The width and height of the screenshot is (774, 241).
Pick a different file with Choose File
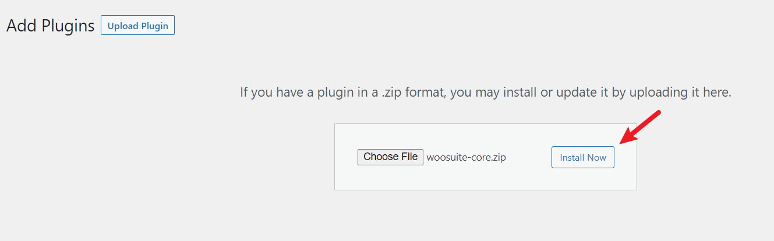pos(390,157)
